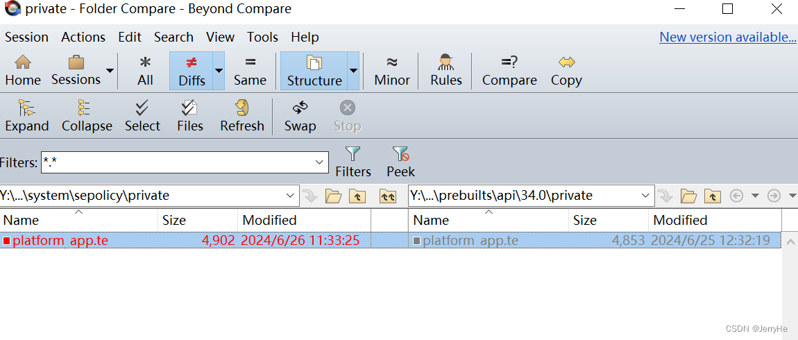The width and height of the screenshot is (798, 340).
Task: Show All files filter
Action: click(x=145, y=71)
